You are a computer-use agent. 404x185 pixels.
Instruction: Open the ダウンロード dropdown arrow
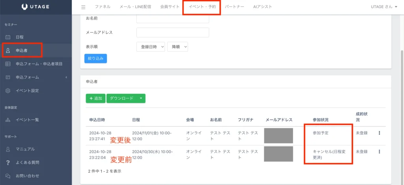tap(141, 98)
